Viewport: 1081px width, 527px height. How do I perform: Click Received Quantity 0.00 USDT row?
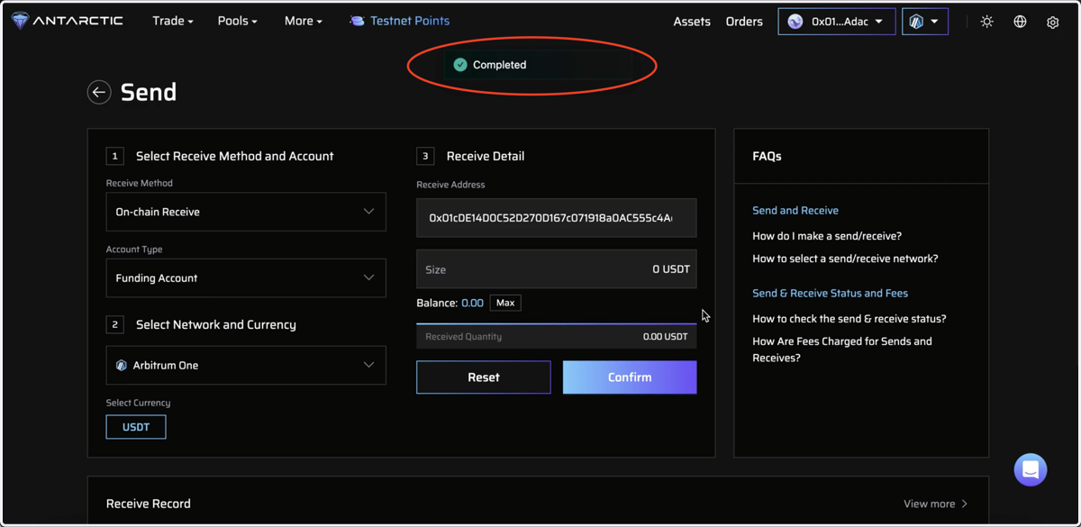[557, 337]
